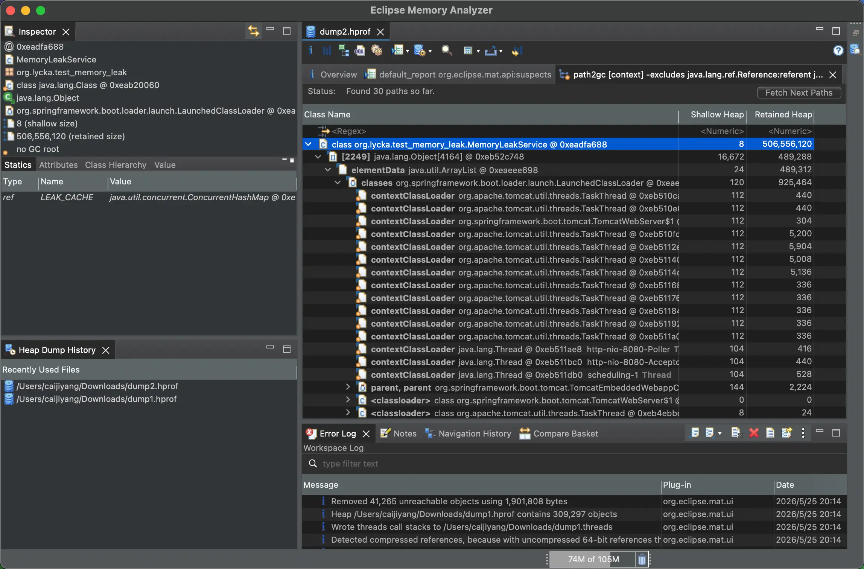
Task: Switch to the Overview tab
Action: (x=333, y=75)
